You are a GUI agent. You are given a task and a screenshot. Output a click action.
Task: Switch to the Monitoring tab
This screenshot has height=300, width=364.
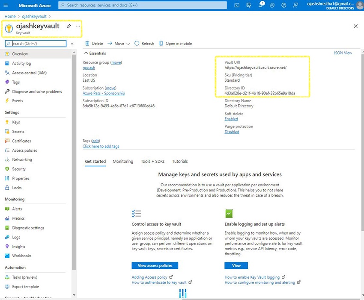(x=123, y=162)
